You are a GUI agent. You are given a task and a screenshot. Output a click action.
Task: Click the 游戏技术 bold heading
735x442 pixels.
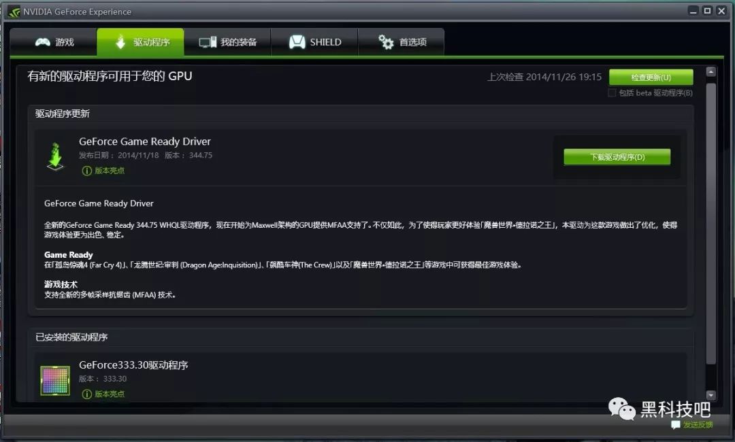pyautogui.click(x=61, y=284)
